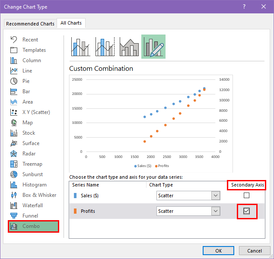Click the Sales ($) legend entry in preview
274x259 pixels.
[143, 166]
